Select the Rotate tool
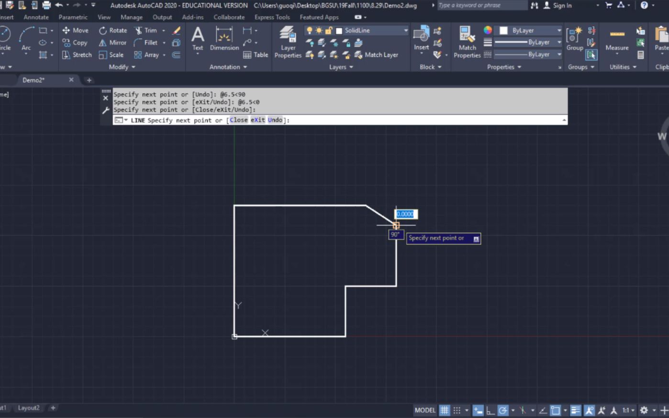Image resolution: width=669 pixels, height=418 pixels. click(x=113, y=30)
